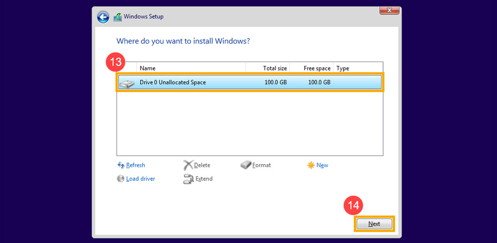Click the Format text link
This screenshot has height=243, width=497.
(x=261, y=165)
